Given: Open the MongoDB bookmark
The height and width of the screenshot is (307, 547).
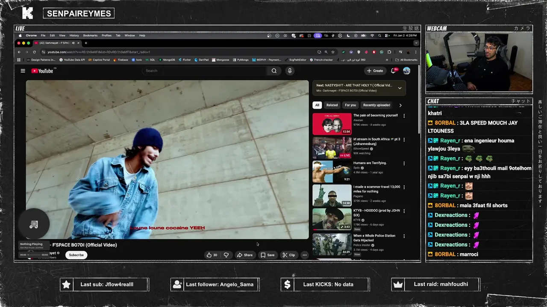Looking at the screenshot, I should tap(167, 60).
